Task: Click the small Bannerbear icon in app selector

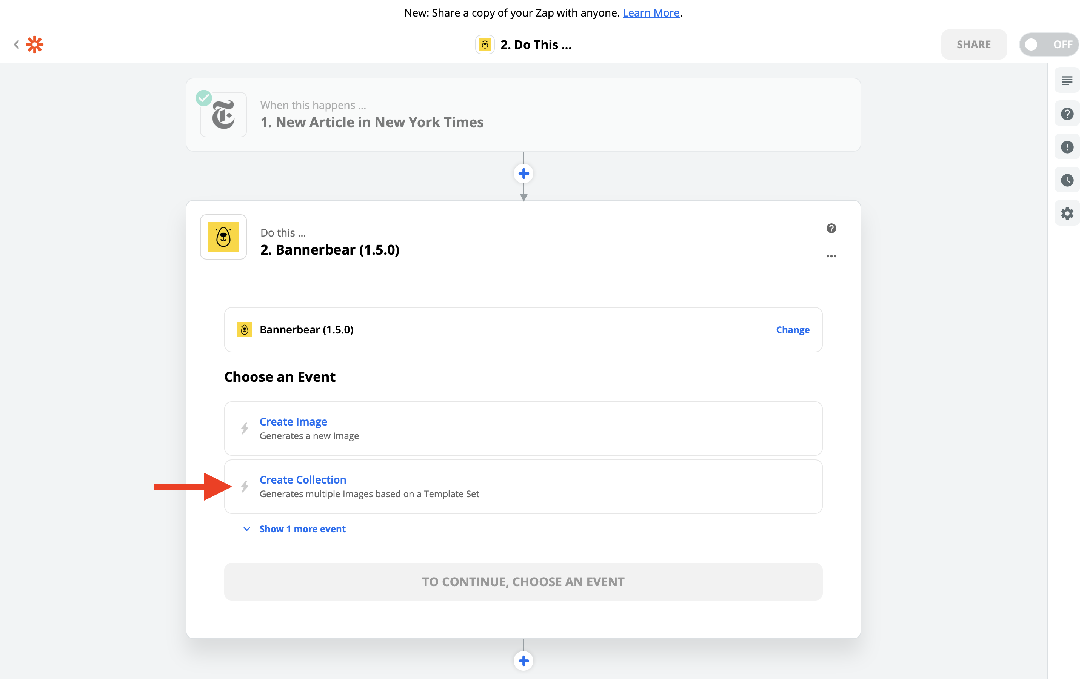Action: (x=244, y=330)
